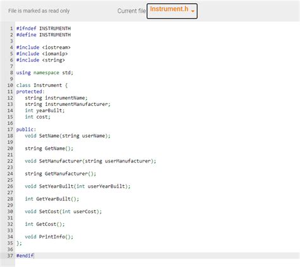300x267 pixels.
Task: Click the '#endif' line
Action: (x=25, y=256)
